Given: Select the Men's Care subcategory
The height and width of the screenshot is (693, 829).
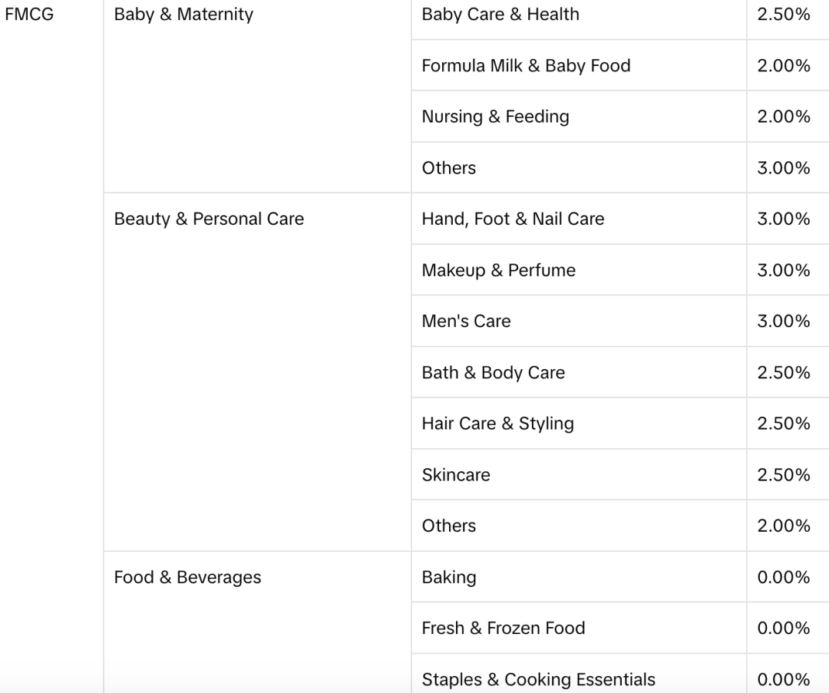Looking at the screenshot, I should coord(466,322).
